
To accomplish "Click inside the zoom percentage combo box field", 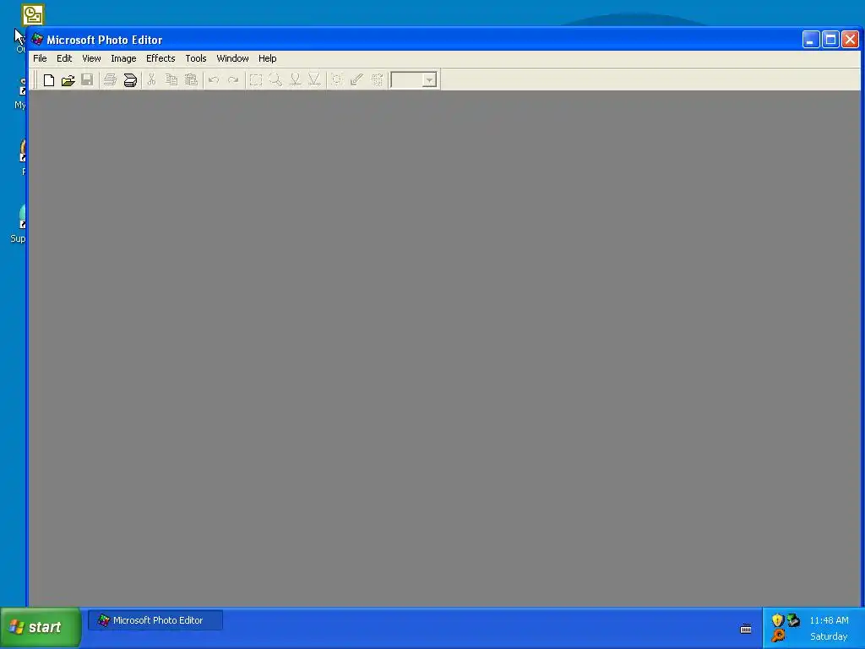I will (407, 80).
